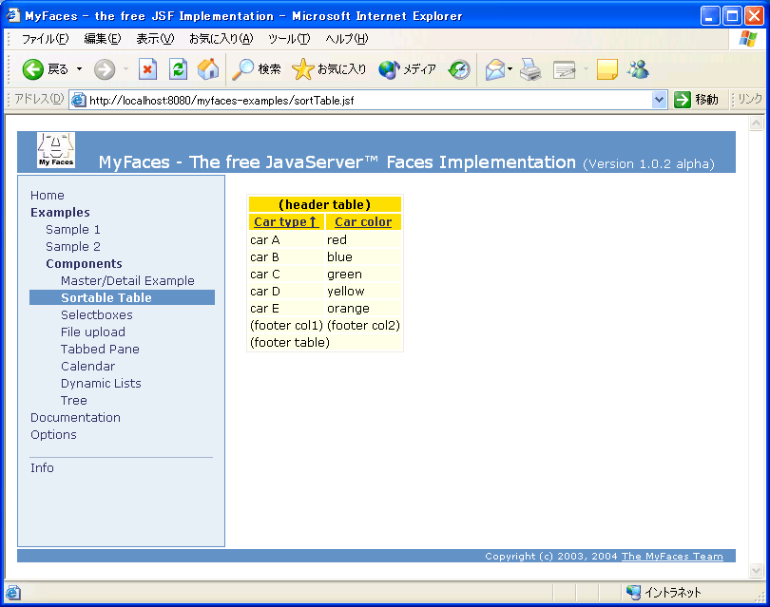This screenshot has width=770, height=607.
Task: Open the address bar URL dropdown
Action: click(659, 100)
